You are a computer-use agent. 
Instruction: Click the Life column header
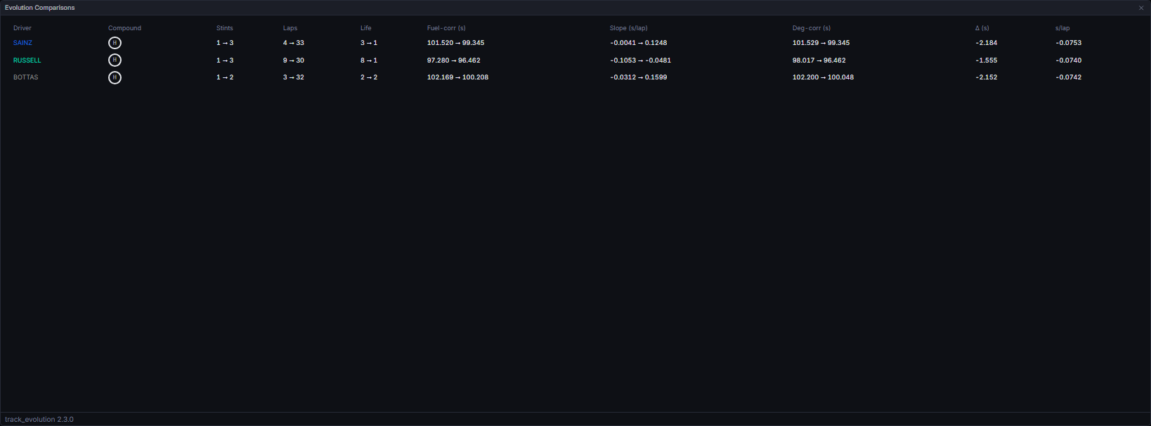click(x=366, y=28)
